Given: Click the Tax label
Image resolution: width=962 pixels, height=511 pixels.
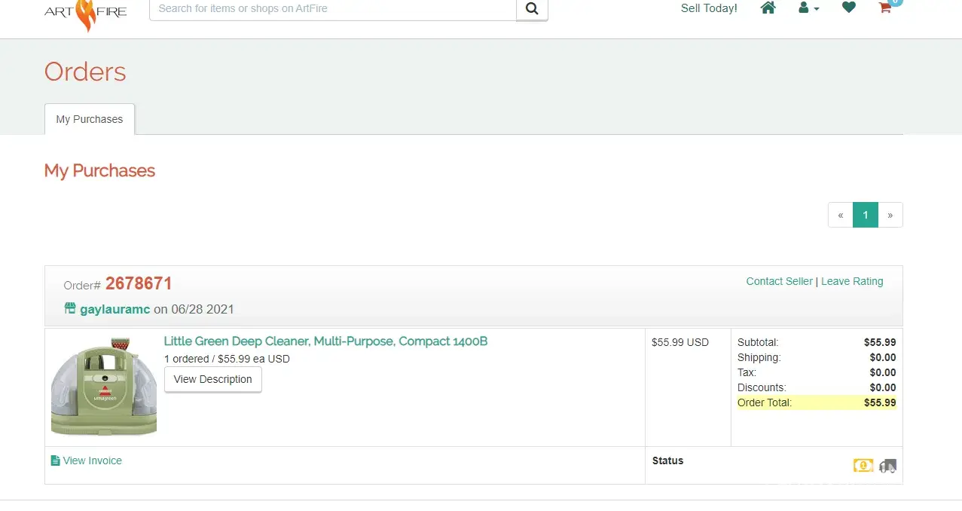Looking at the screenshot, I should pyautogui.click(x=747, y=372).
